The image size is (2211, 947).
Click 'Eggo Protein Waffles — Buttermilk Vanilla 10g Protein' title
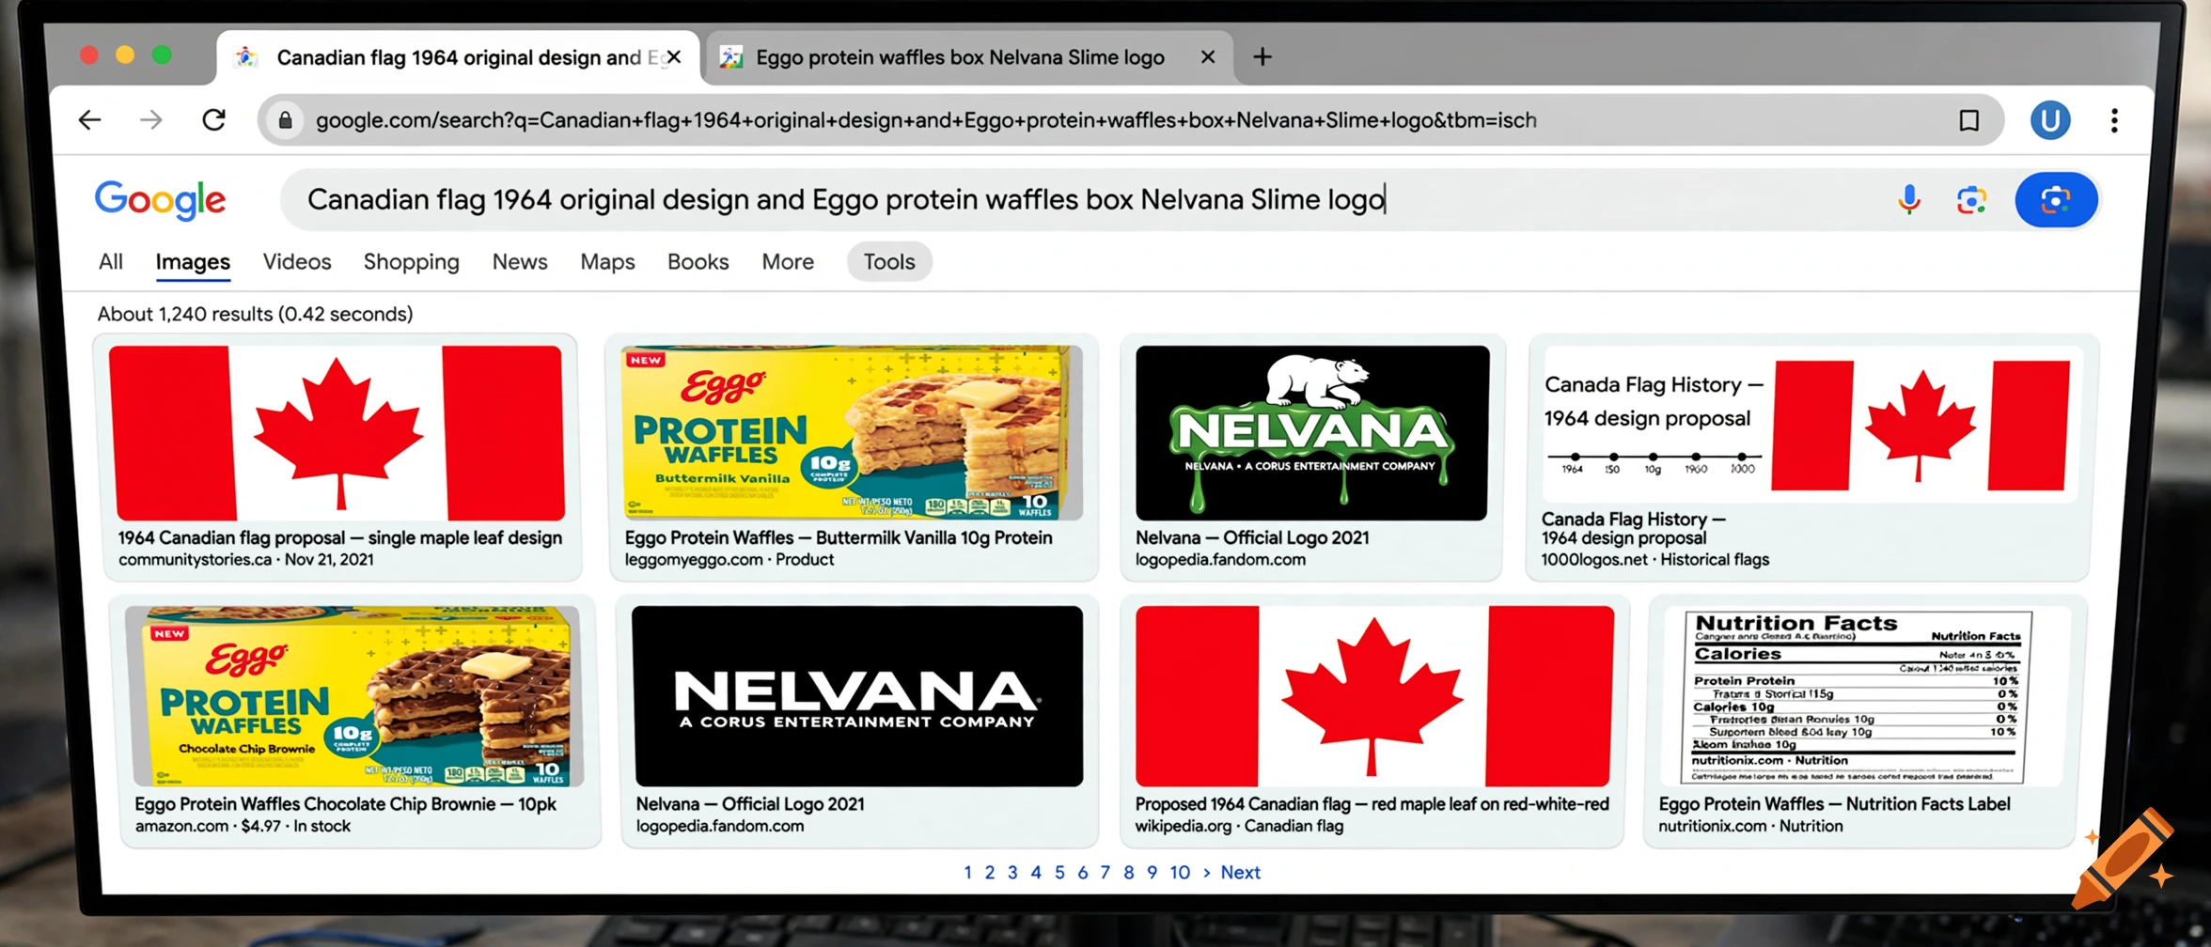click(839, 537)
